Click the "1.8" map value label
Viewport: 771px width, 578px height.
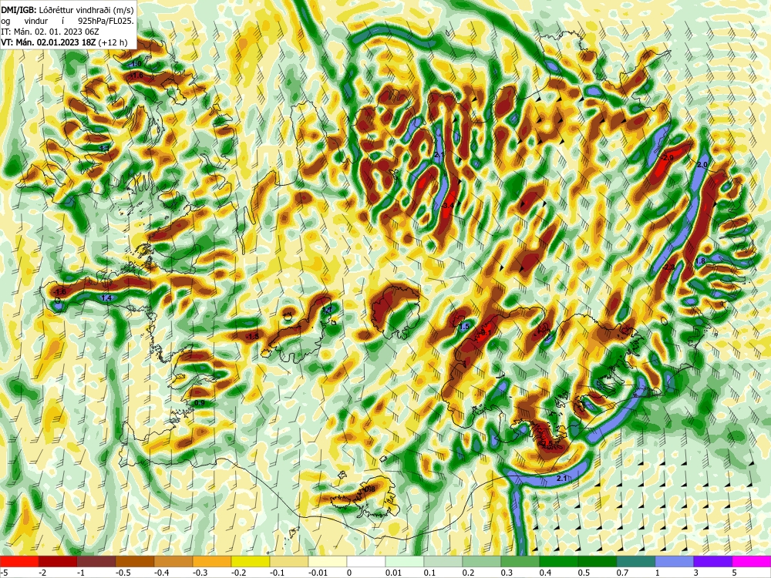click(701, 261)
